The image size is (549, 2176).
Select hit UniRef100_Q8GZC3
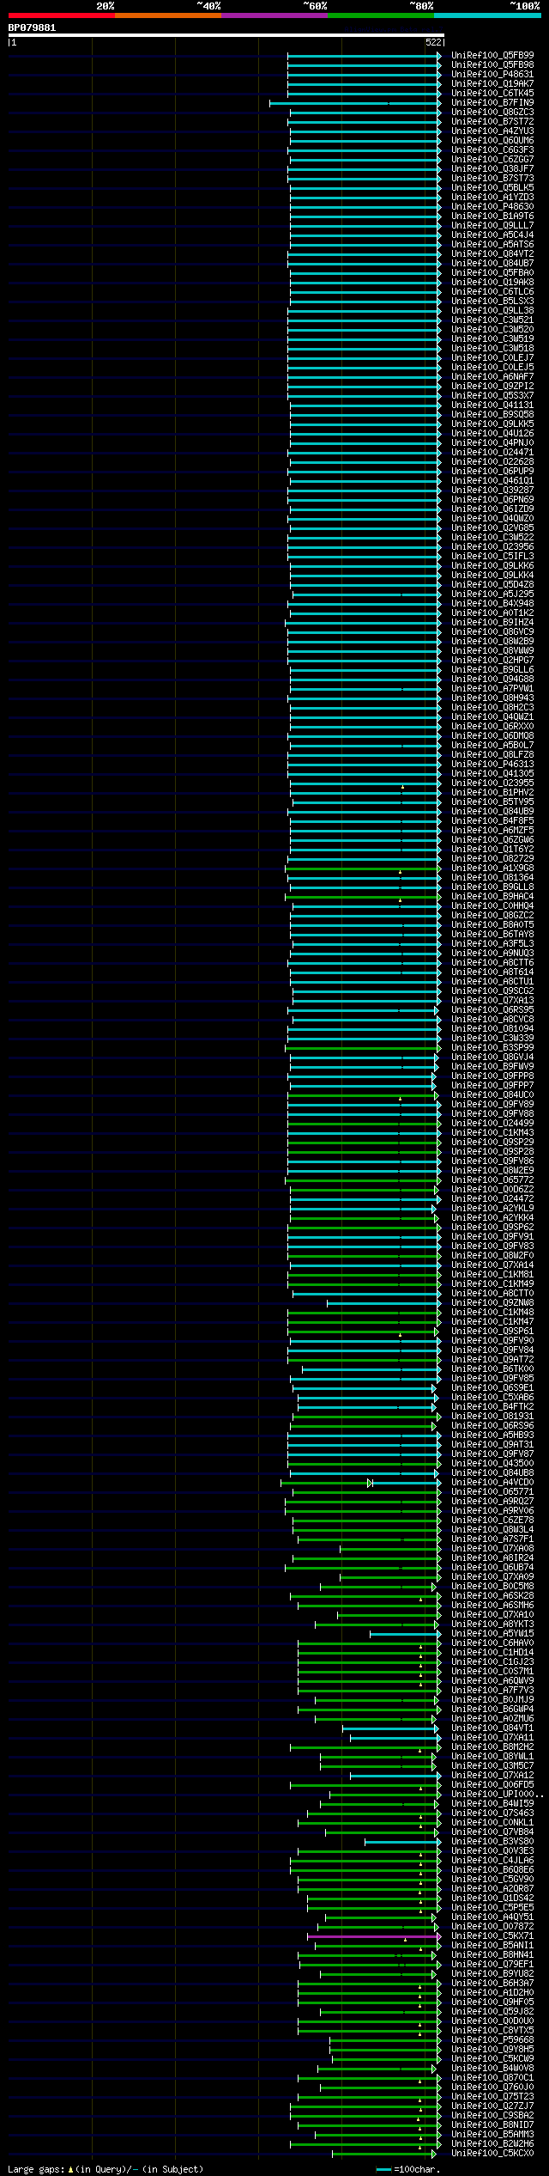click(492, 112)
